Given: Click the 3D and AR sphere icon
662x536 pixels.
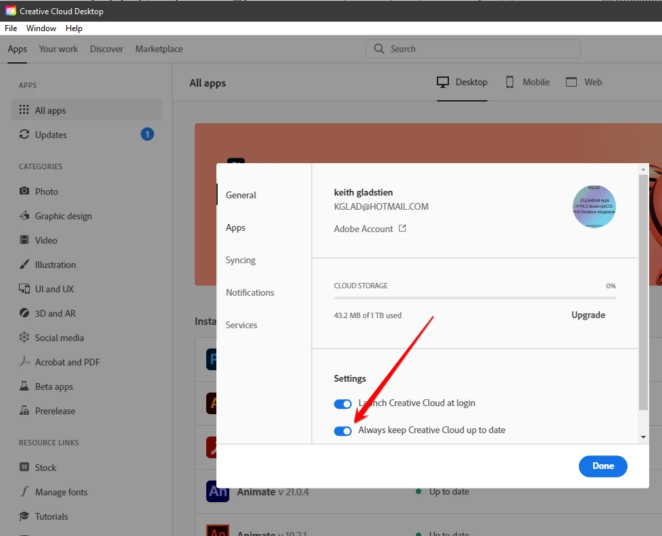Looking at the screenshot, I should pos(24,313).
